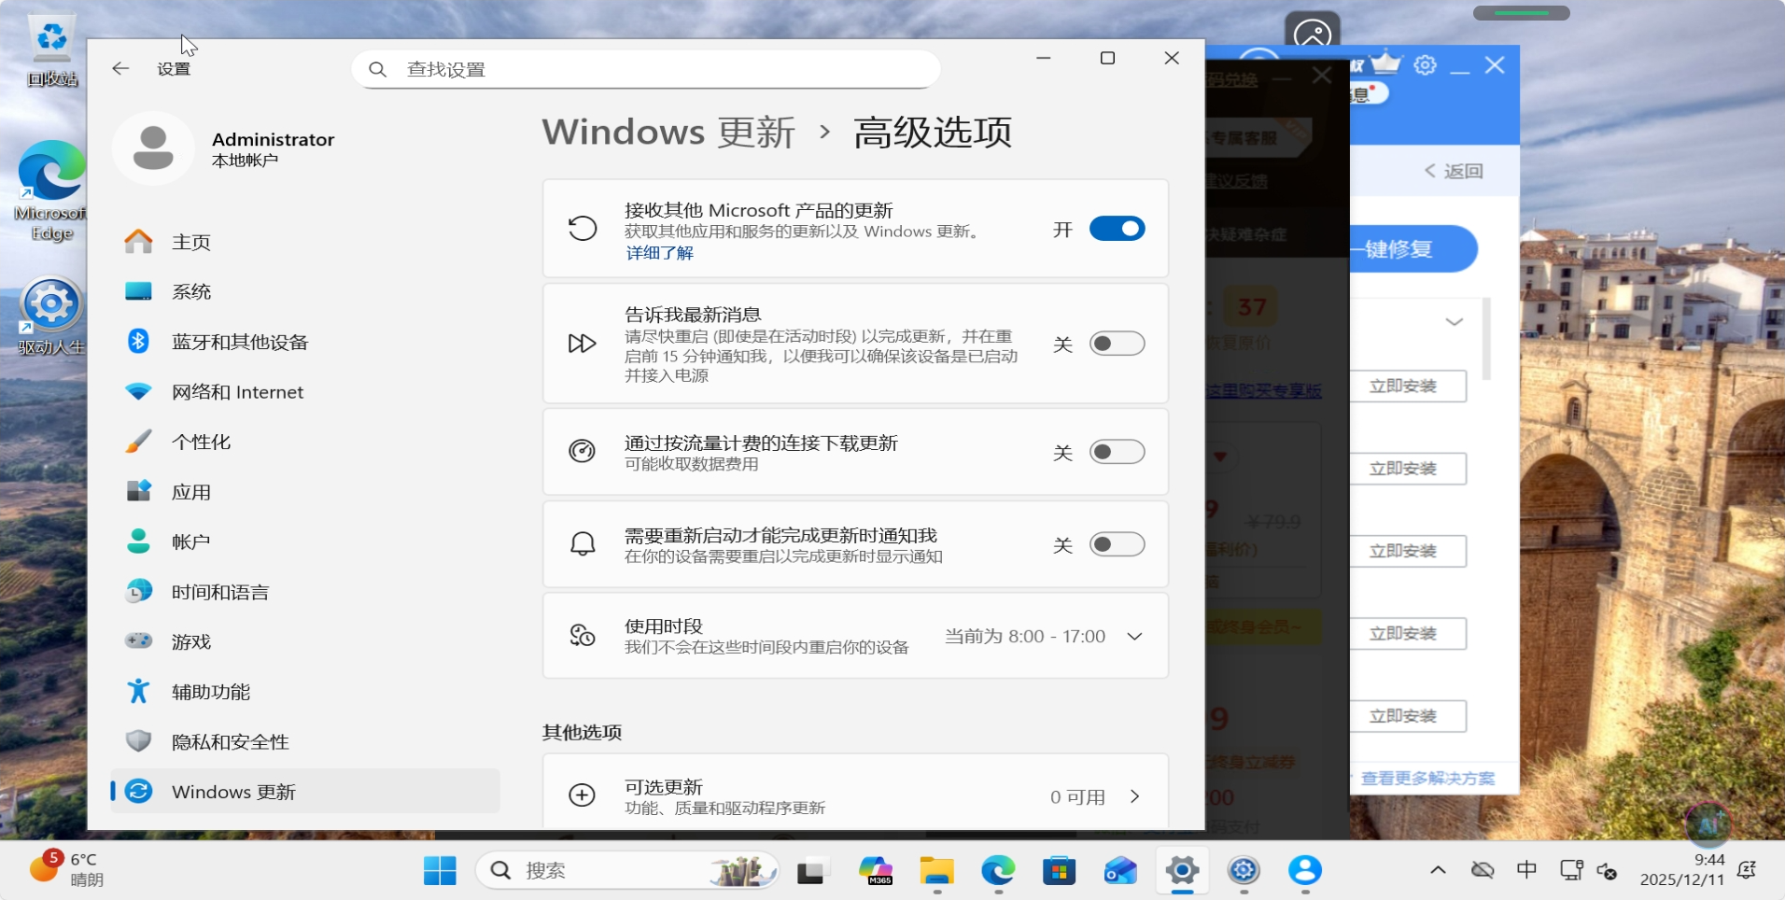Open 个性化 paintbrush icon in sidebar
This screenshot has width=1785, height=900.
tap(138, 442)
